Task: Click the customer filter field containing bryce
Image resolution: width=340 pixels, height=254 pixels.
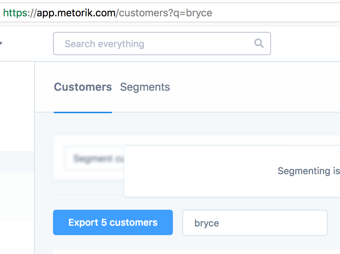Action: click(x=255, y=223)
